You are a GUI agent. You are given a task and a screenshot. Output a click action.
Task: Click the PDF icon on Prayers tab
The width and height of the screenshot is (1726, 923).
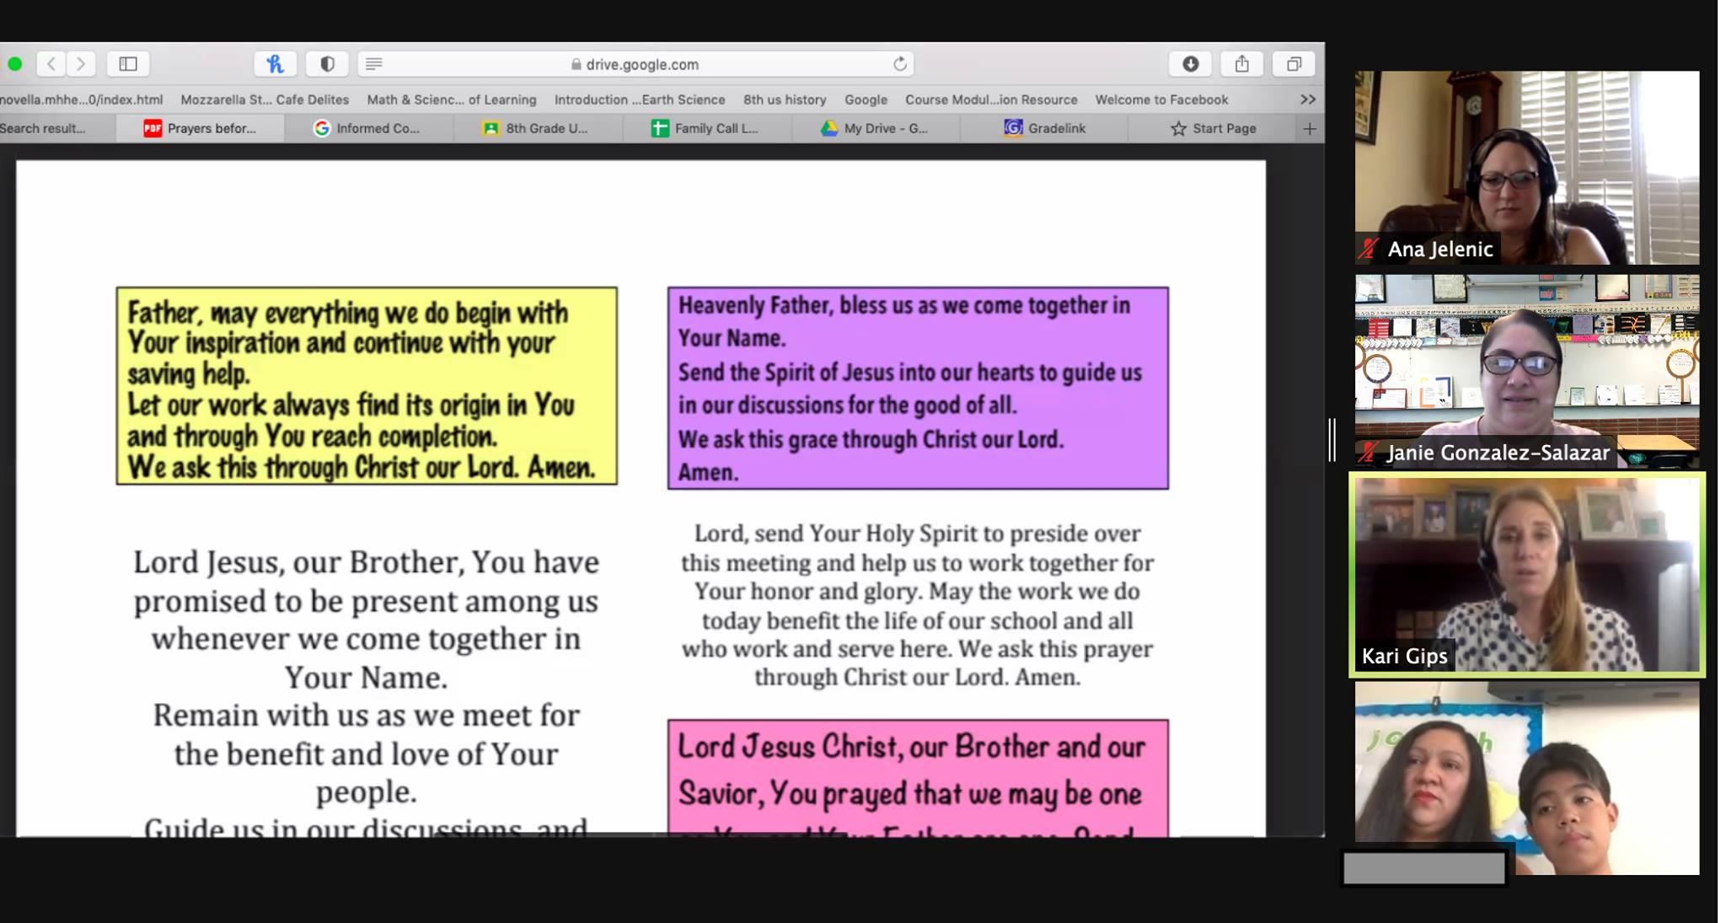tap(153, 128)
